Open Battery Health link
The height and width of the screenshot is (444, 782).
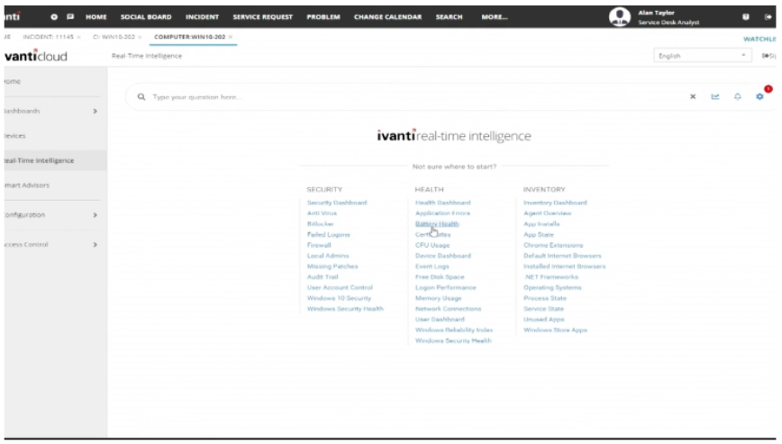pyautogui.click(x=437, y=224)
